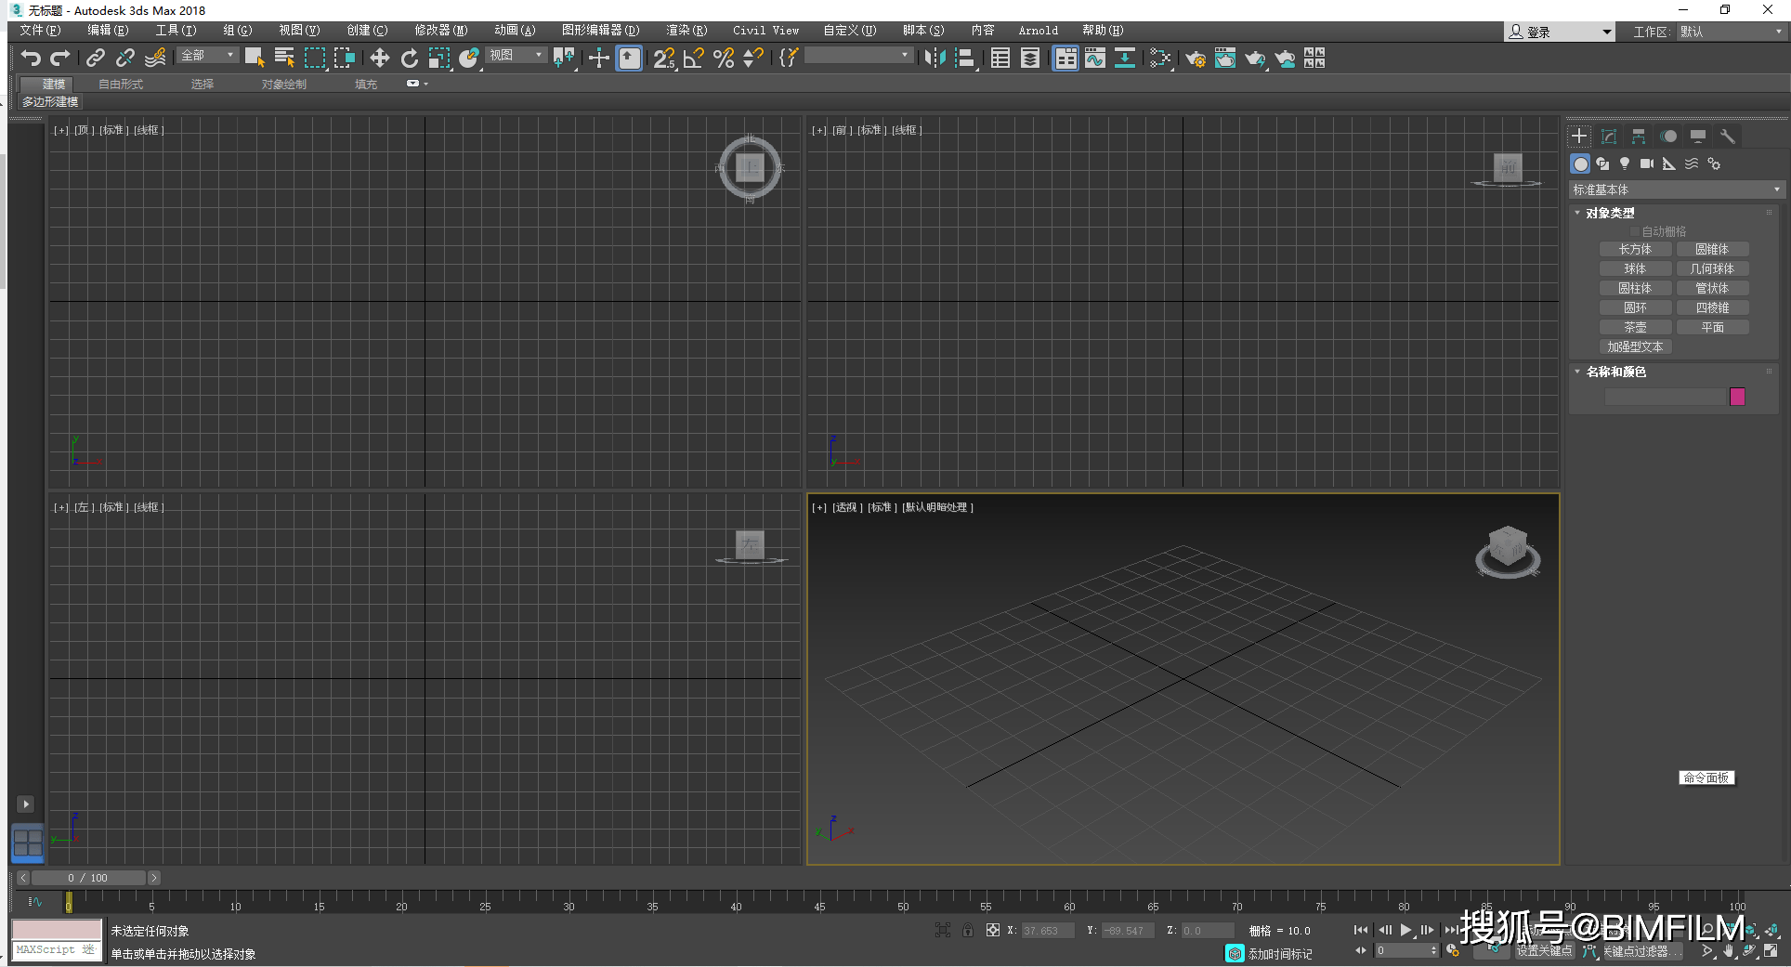Screen dimensions: 1791x967
Task: Toggle Keyboard Shortcut Override button
Action: click(629, 59)
